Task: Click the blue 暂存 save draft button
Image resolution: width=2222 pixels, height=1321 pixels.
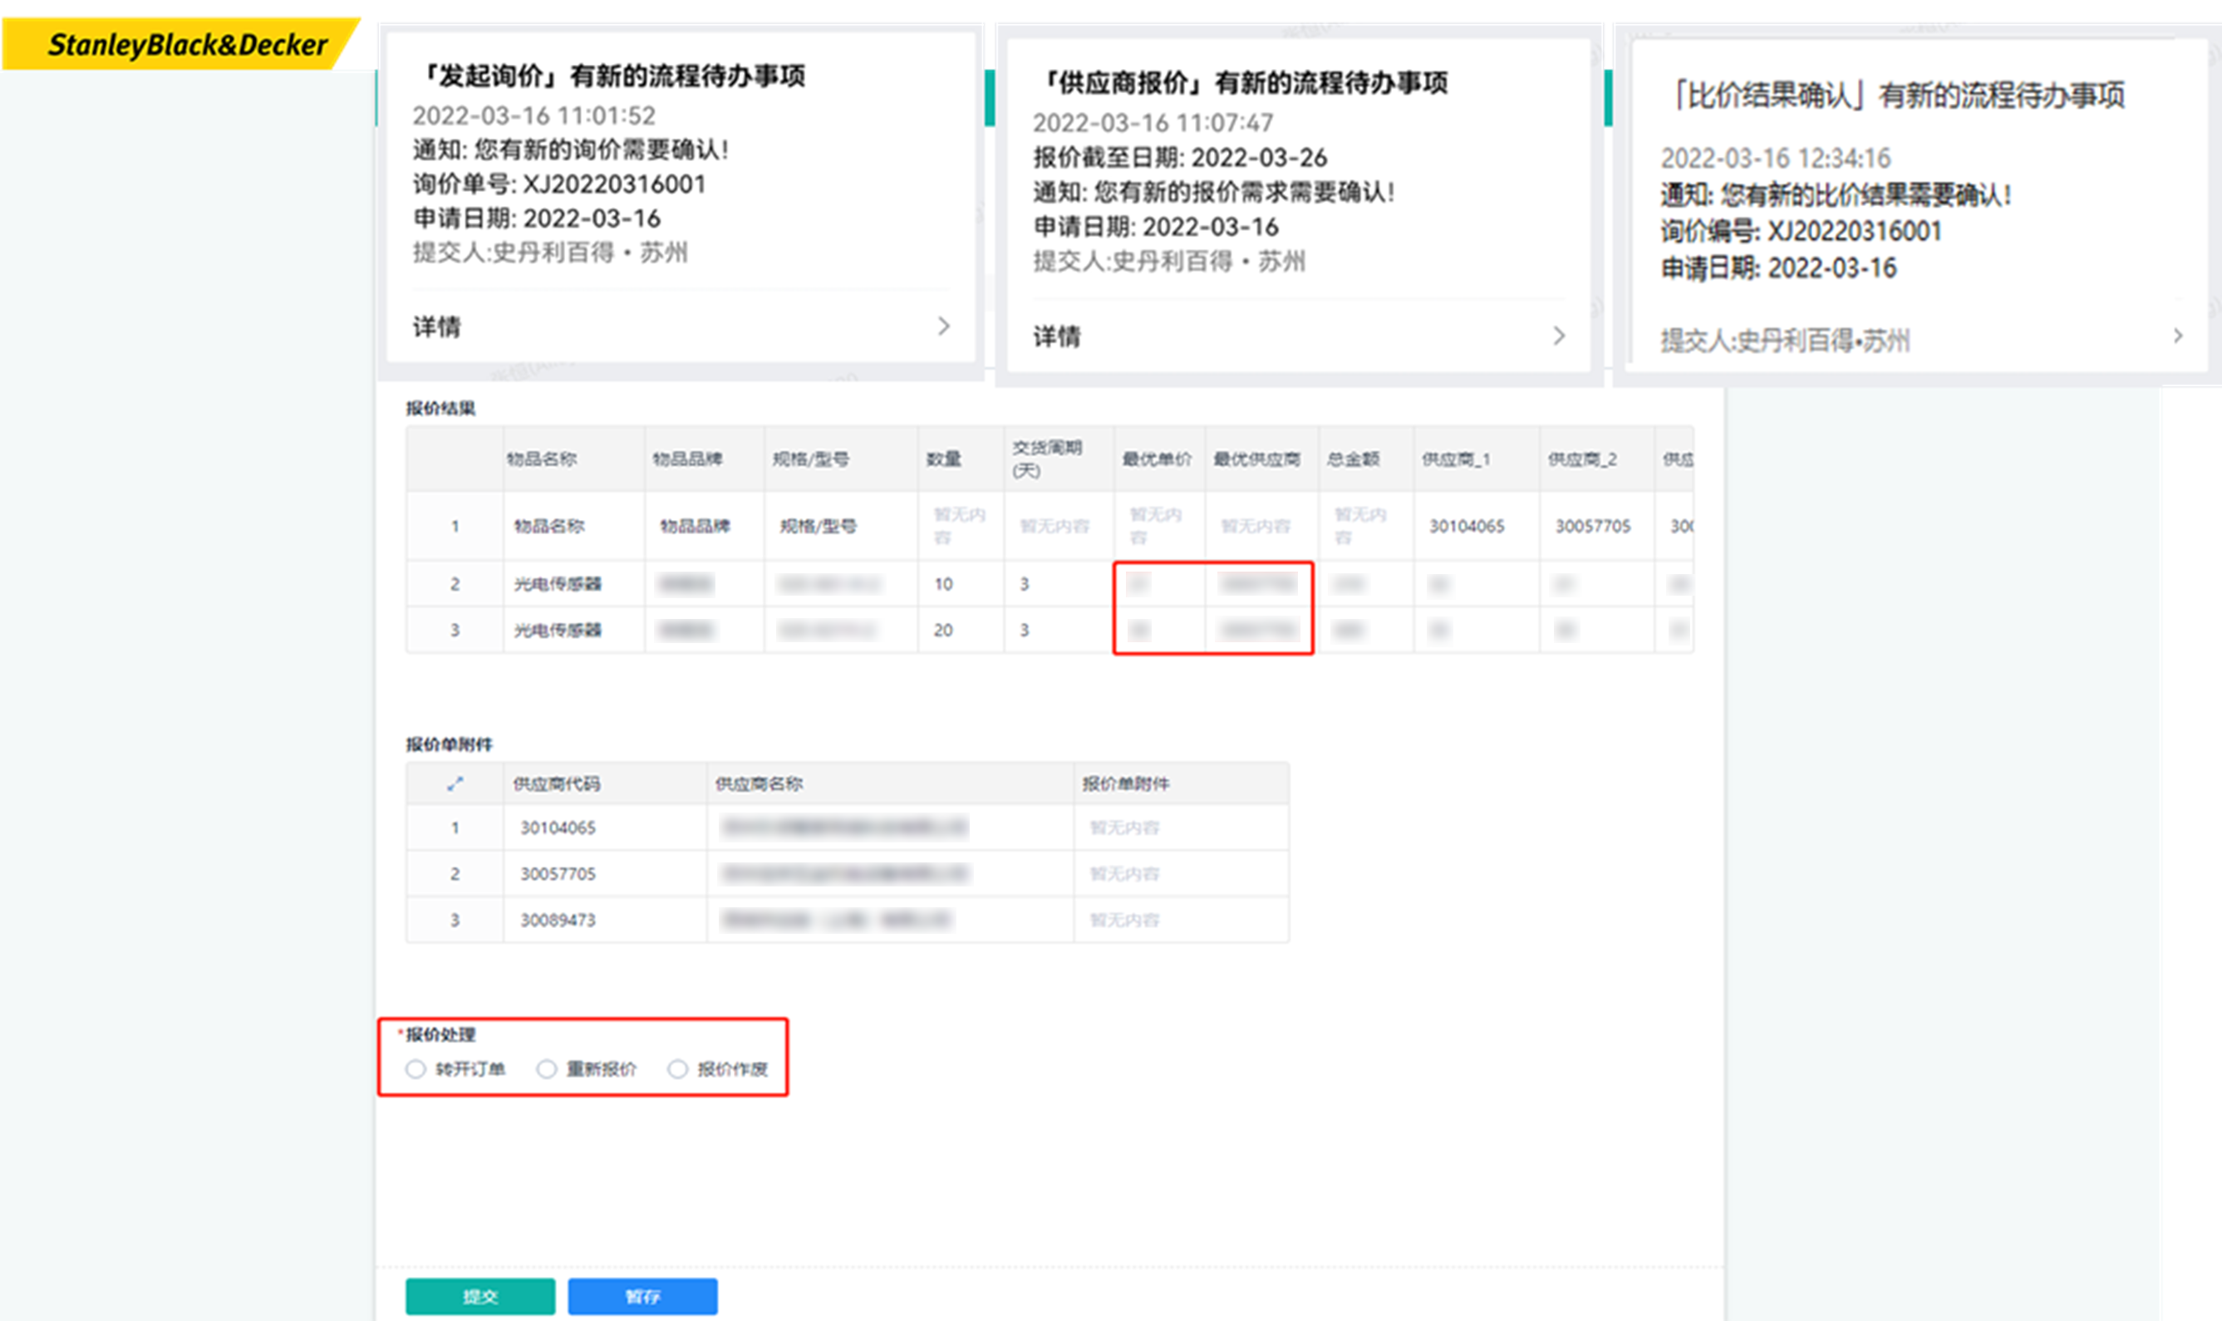Action: (642, 1296)
